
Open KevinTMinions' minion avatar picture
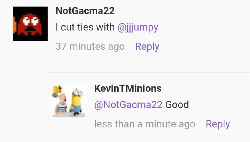point(69,101)
